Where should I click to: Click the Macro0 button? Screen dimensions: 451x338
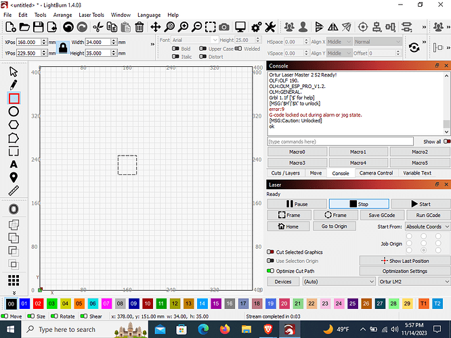297,151
